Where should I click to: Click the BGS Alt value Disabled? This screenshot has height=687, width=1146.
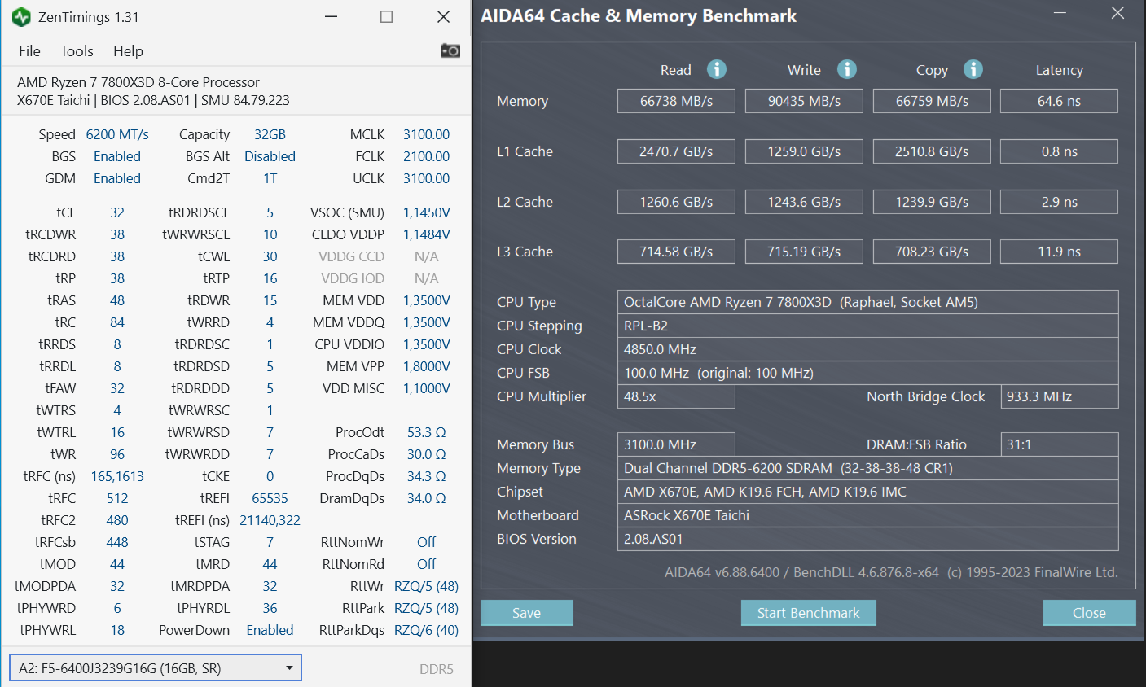point(270,156)
